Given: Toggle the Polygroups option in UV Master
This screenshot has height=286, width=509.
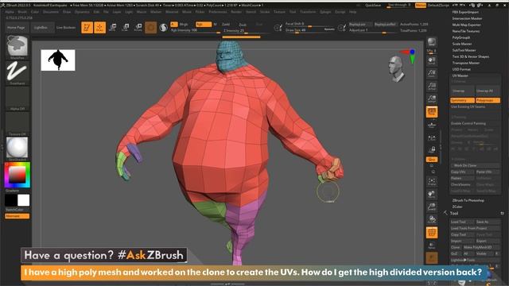Looking at the screenshot, I should coord(488,101).
